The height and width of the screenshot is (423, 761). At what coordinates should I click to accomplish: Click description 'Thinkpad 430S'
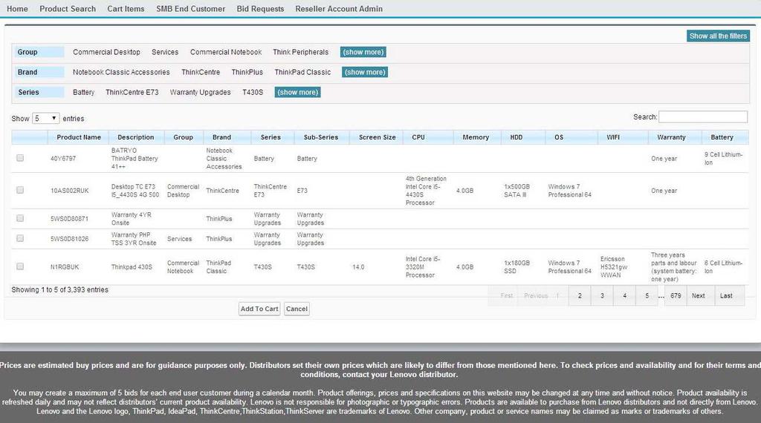(x=132, y=267)
